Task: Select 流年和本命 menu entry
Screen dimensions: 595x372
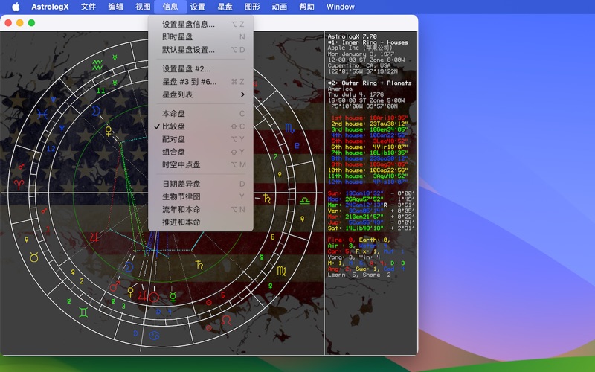Action: pos(201,210)
